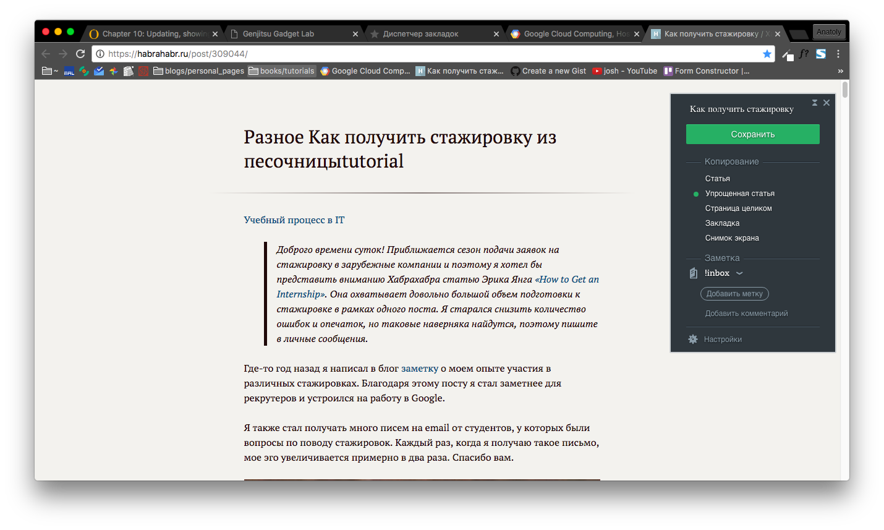Open josh - YouTube bookmark

pyautogui.click(x=624, y=71)
